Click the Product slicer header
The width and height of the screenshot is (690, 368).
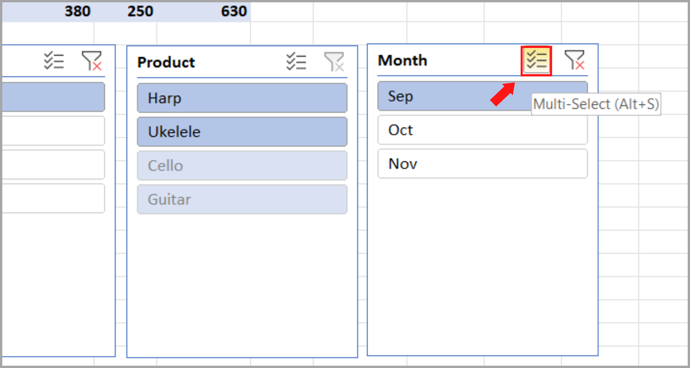coord(167,63)
